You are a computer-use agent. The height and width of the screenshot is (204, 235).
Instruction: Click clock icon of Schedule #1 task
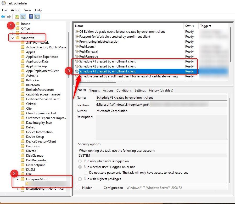point(77,61)
